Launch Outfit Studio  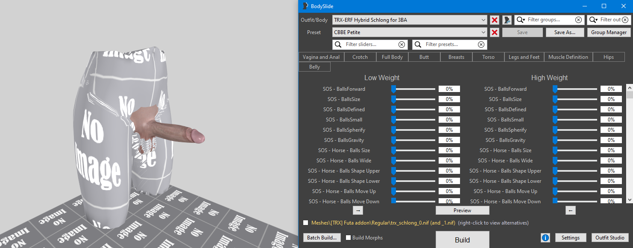610,238
